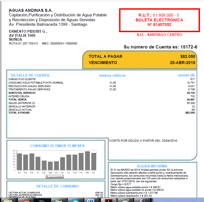Click the interest amount 732
Viewport: 204px width, 202px height.
click(x=192, y=96)
